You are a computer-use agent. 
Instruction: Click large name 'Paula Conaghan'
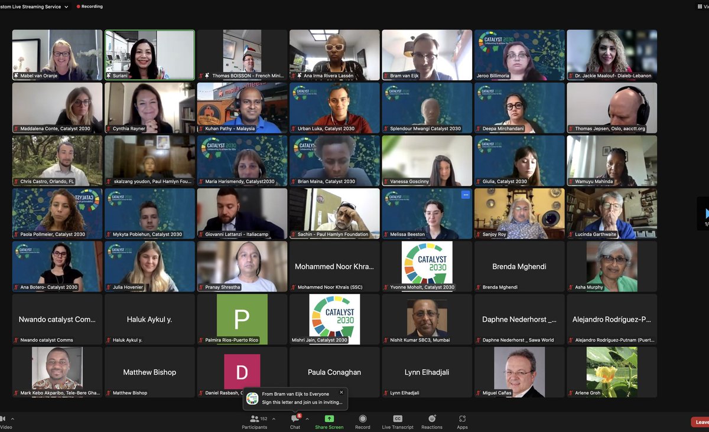tap(334, 372)
